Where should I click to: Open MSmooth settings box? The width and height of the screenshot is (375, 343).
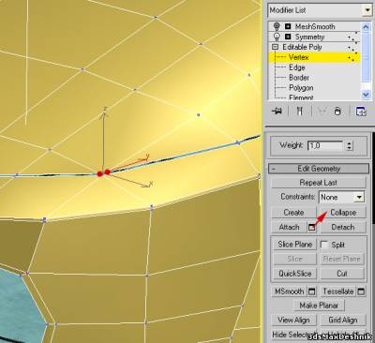click(x=312, y=291)
